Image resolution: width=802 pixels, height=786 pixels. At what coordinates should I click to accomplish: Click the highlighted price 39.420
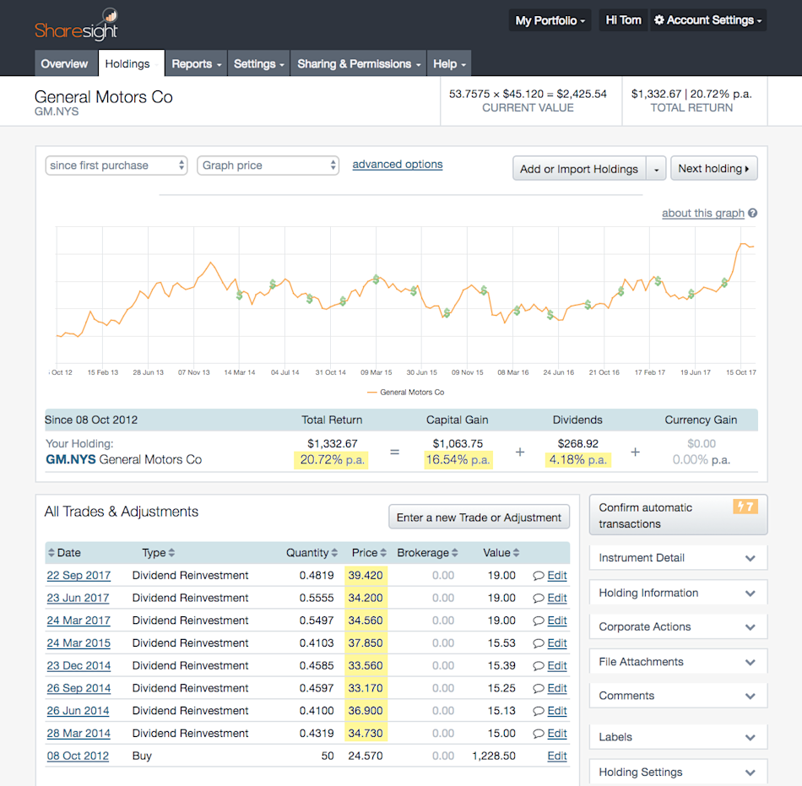(366, 575)
